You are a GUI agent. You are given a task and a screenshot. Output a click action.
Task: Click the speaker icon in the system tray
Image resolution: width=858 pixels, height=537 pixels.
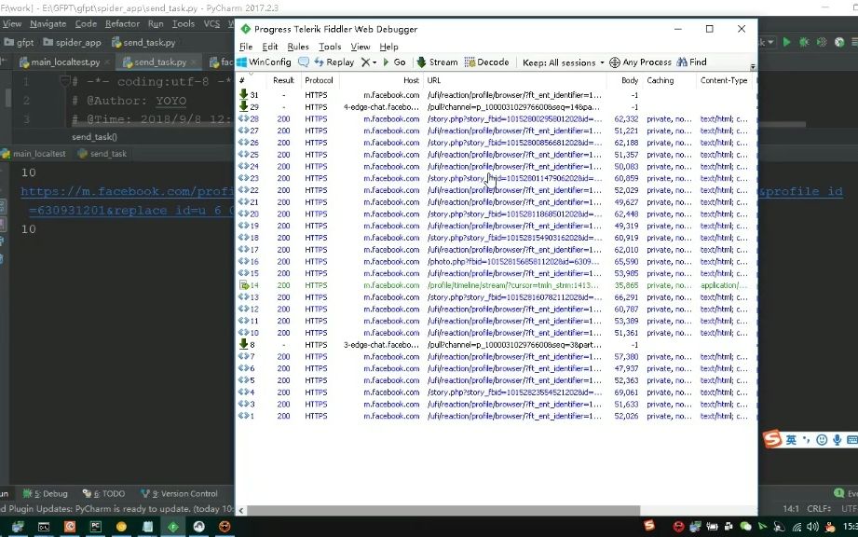[x=812, y=528]
